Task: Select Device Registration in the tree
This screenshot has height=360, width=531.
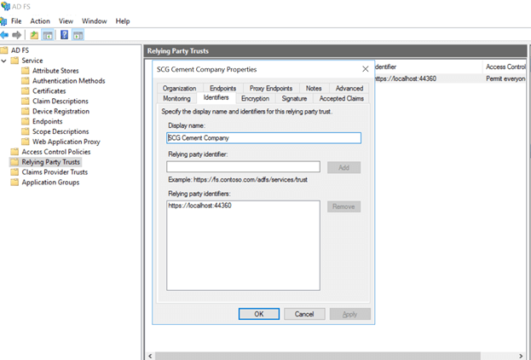Action: 61,112
